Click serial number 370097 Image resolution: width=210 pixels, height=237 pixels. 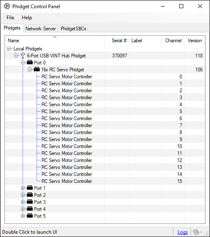point(120,56)
